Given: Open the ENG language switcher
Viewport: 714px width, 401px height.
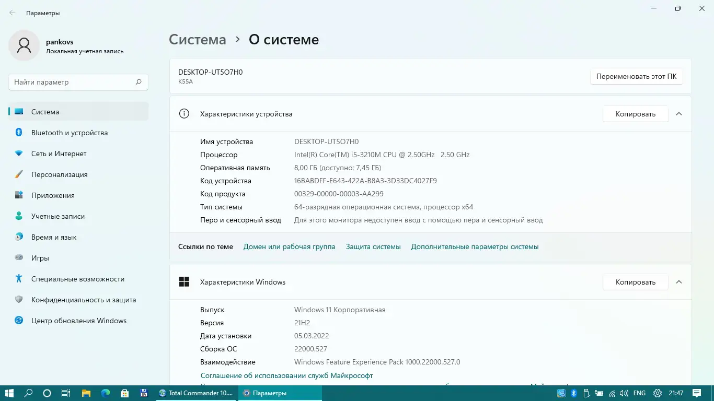Looking at the screenshot, I should [x=639, y=393].
